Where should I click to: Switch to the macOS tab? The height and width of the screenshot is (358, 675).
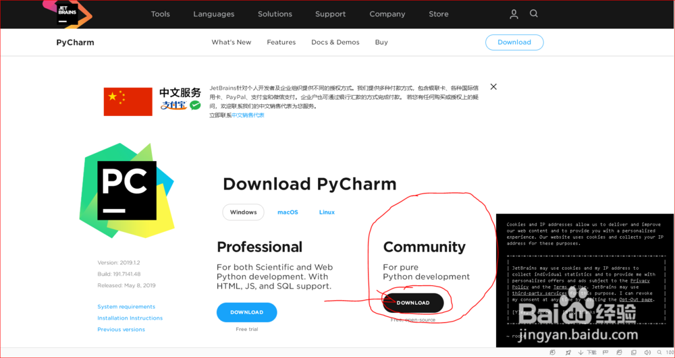pos(288,212)
